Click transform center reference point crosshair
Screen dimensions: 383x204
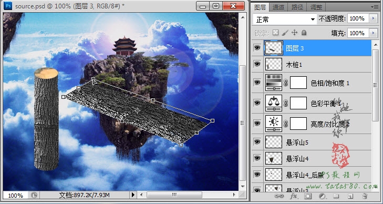tap(138, 110)
